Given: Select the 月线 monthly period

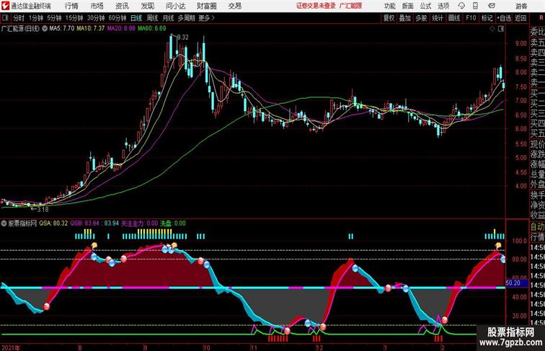Looking at the screenshot, I should (x=168, y=18).
